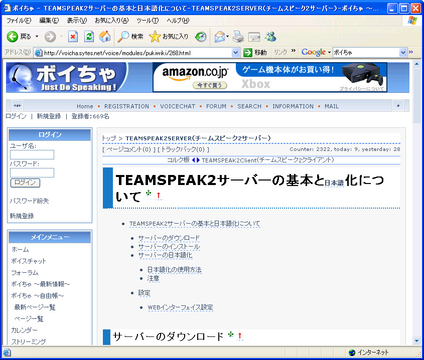Click the Home page icon
This screenshot has width=424, height=360.
105,37
